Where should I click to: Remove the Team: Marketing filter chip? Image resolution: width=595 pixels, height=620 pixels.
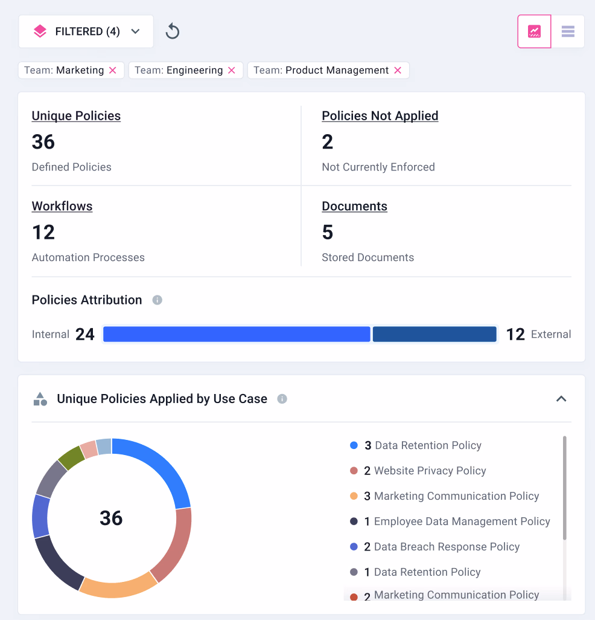113,70
